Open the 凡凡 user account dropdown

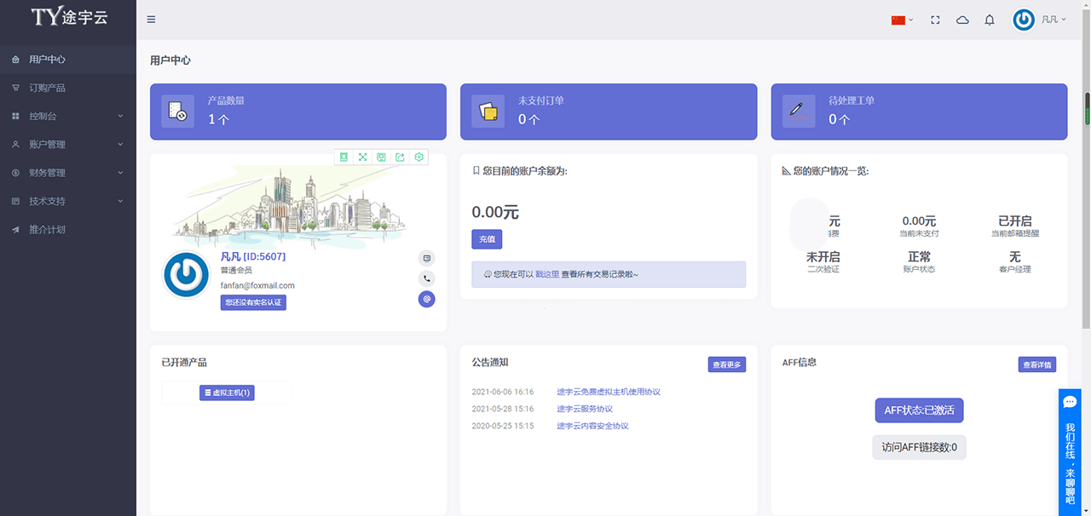click(x=1039, y=20)
